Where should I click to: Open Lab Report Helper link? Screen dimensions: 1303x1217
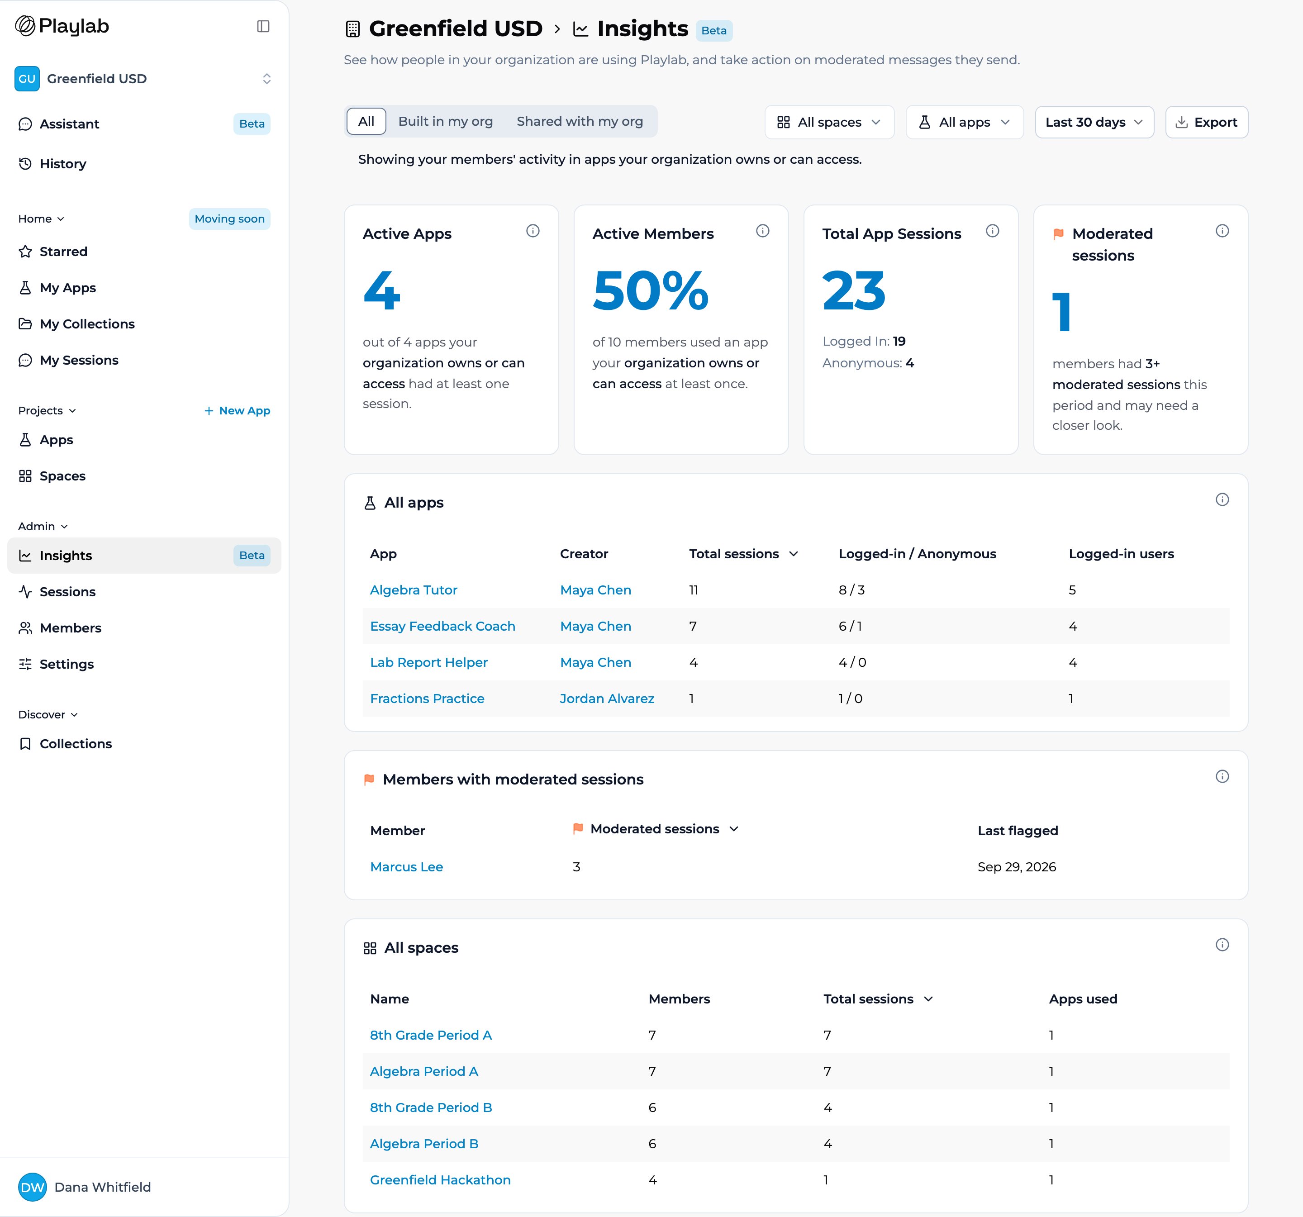coord(428,662)
